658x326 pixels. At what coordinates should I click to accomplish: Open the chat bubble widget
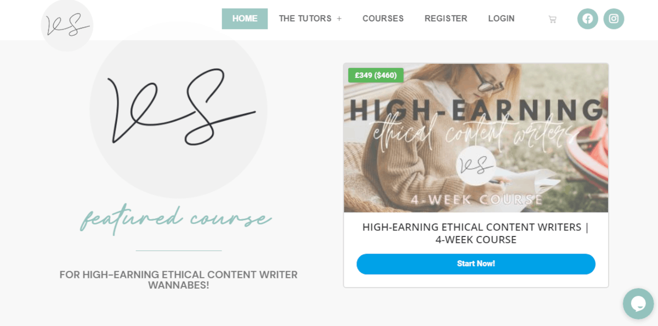[638, 304]
